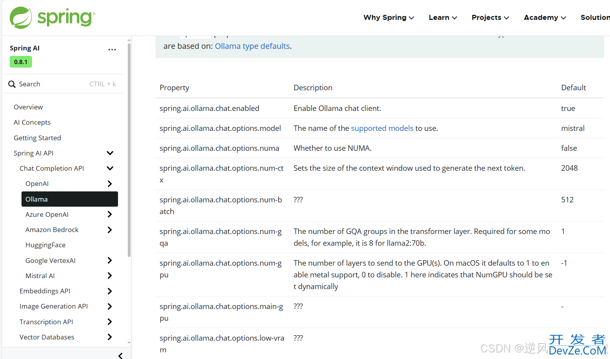Follow the supported models link
Viewport: 610px width, 359px height.
pyautogui.click(x=382, y=128)
